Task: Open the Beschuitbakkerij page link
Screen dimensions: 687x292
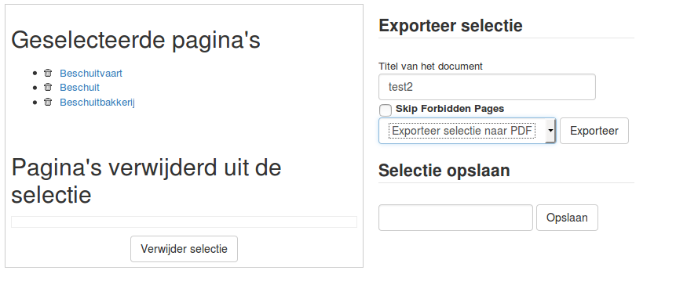Action: pyautogui.click(x=97, y=103)
